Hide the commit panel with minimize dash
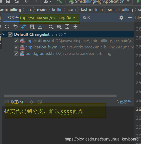Image resolution: width=141 pixels, height=144 pixels. [130, 18]
